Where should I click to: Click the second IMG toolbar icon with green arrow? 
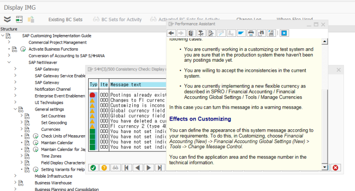tap(19, 19)
